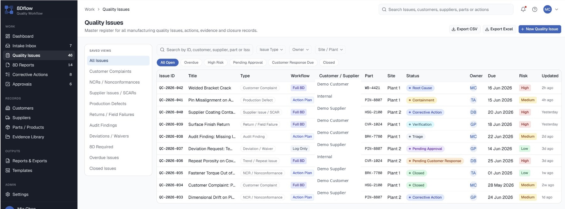The height and width of the screenshot is (209, 565).
Task: Click the Quality Issues clipboard icon
Action: [8, 55]
